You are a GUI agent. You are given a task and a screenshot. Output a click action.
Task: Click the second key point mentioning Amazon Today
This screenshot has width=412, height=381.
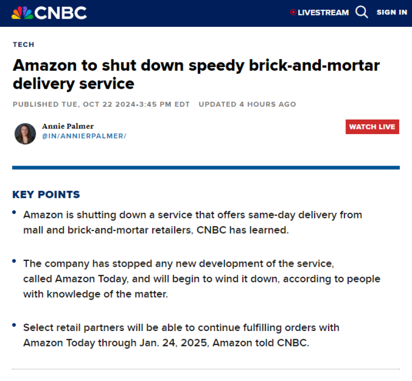201,278
